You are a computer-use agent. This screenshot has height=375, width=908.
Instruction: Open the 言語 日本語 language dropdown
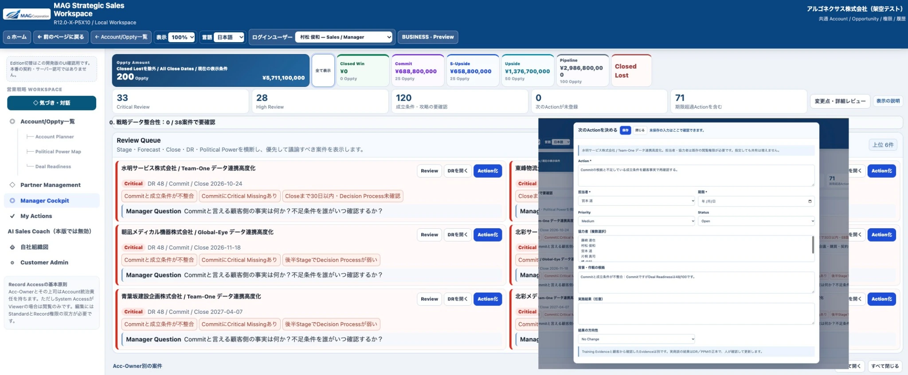(x=229, y=37)
